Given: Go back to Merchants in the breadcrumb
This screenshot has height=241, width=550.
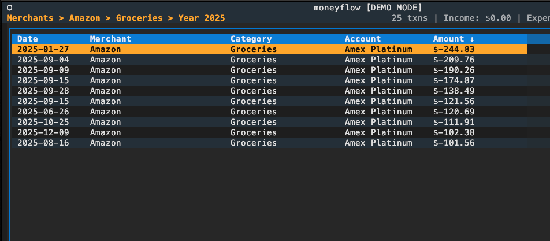Looking at the screenshot, I should (x=30, y=18).
